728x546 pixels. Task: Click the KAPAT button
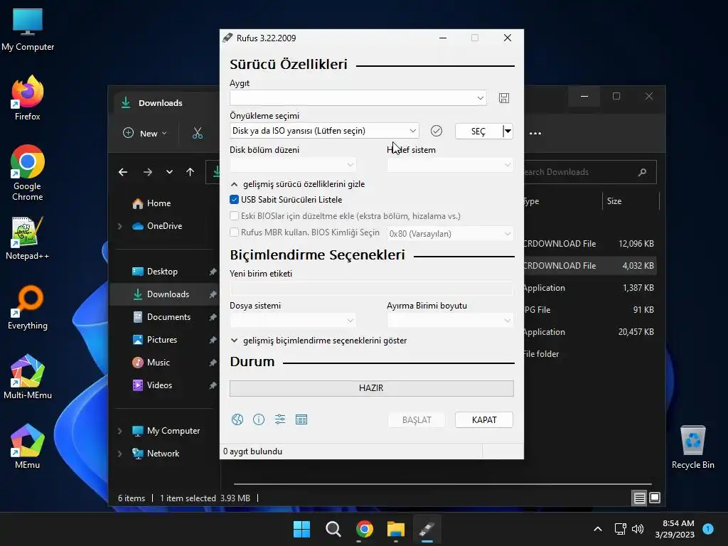[x=484, y=419]
